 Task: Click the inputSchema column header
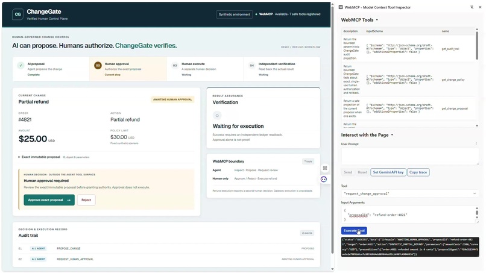374,31
